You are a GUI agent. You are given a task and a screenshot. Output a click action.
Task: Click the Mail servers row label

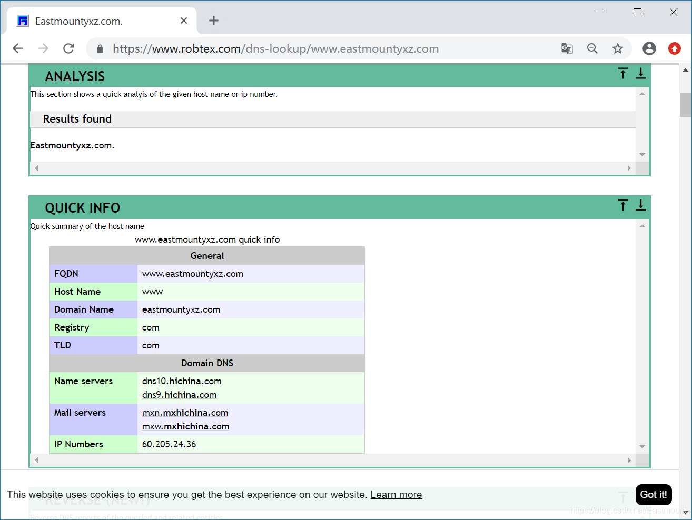coord(80,413)
